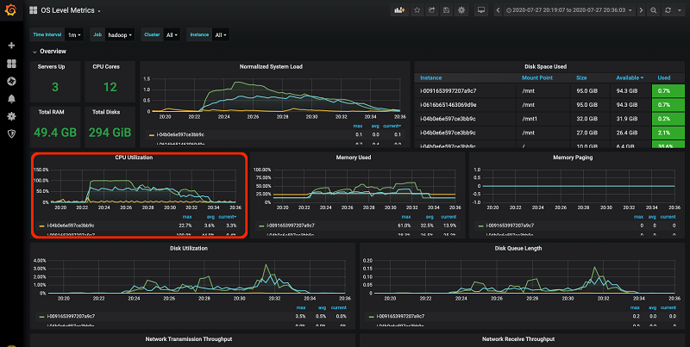
Task: Open the Cluster All dropdown
Action: click(172, 34)
